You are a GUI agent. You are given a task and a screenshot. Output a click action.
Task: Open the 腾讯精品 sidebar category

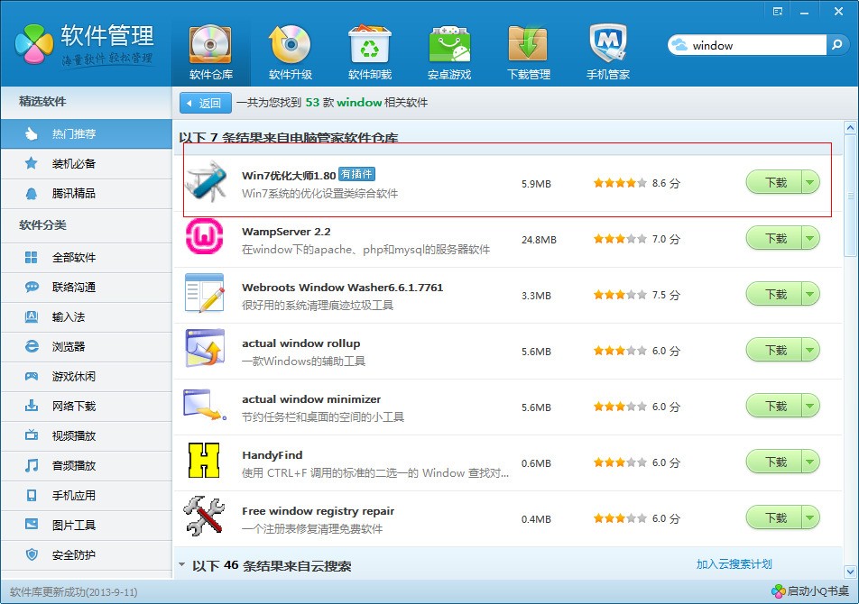coord(86,193)
